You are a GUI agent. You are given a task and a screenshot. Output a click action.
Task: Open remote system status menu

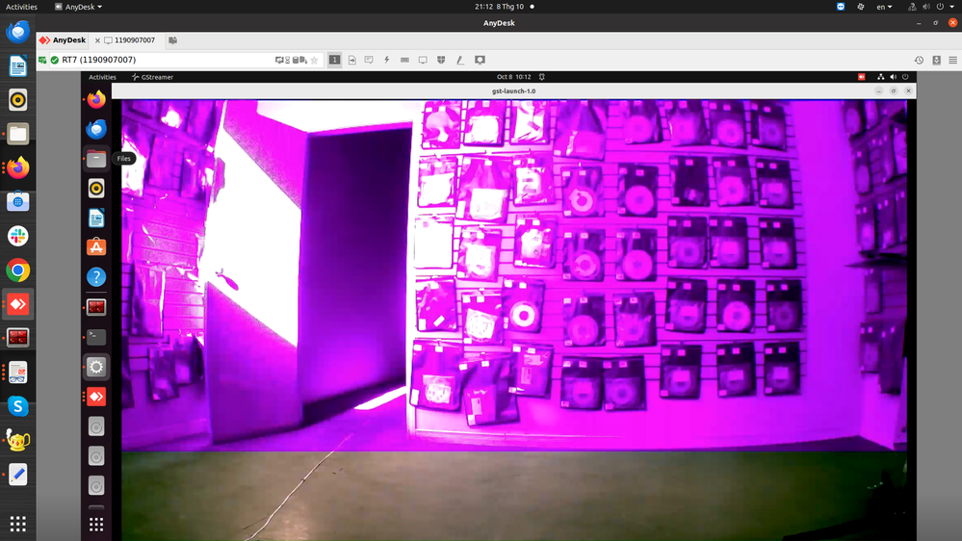coord(893,77)
